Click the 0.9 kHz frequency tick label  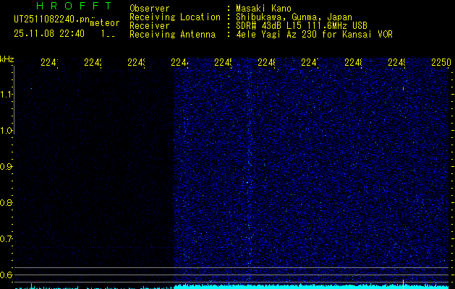tap(6, 167)
